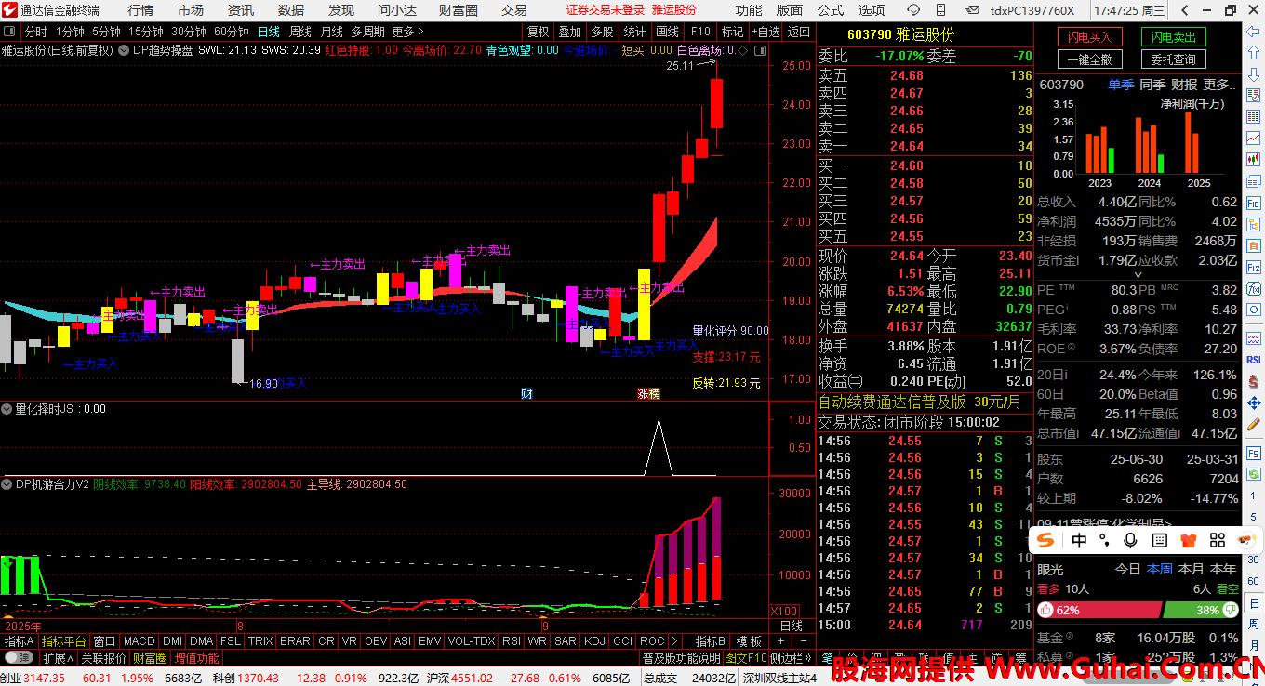Click the microphone voice input icon

click(x=1131, y=540)
